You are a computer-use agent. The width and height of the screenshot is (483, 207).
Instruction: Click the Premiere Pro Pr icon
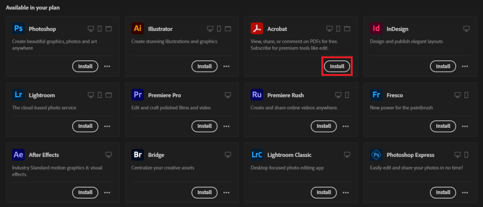[138, 95]
